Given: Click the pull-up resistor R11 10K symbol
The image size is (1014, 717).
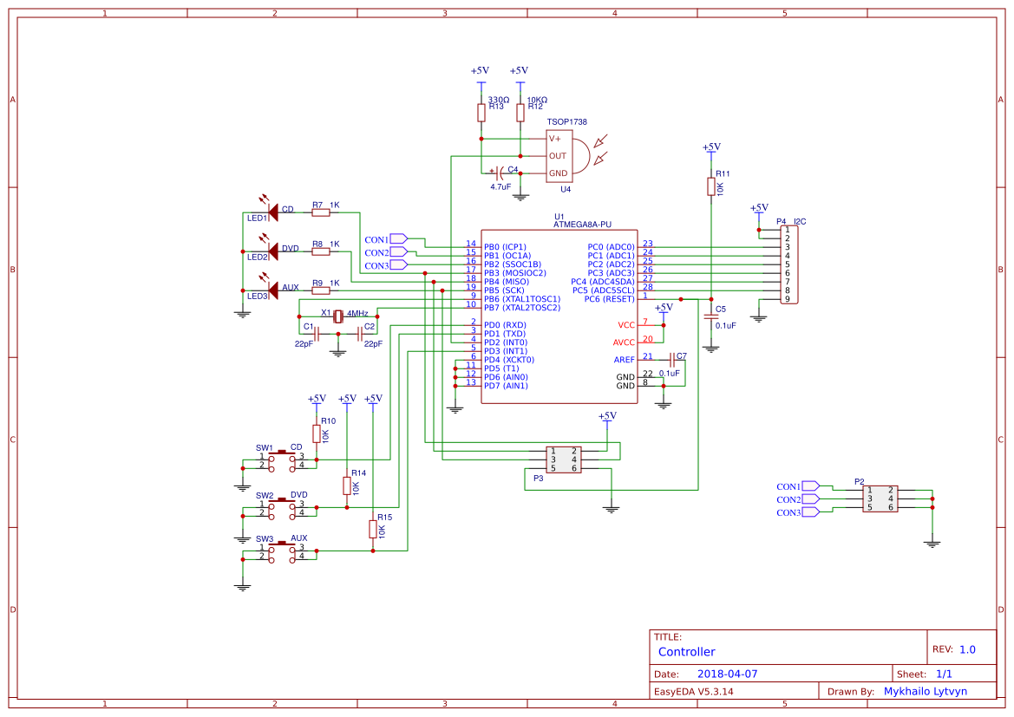Looking at the screenshot, I should [x=713, y=185].
